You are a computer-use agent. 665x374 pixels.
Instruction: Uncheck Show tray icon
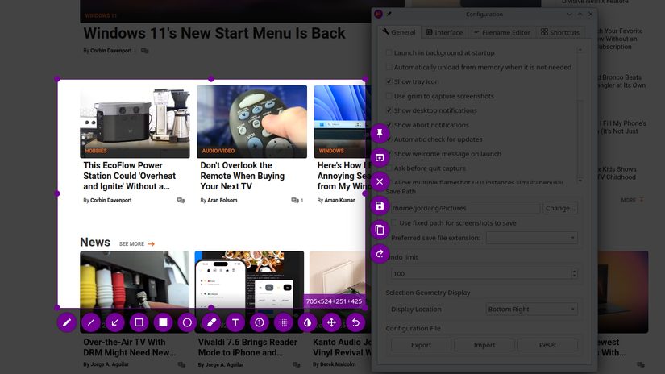389,81
